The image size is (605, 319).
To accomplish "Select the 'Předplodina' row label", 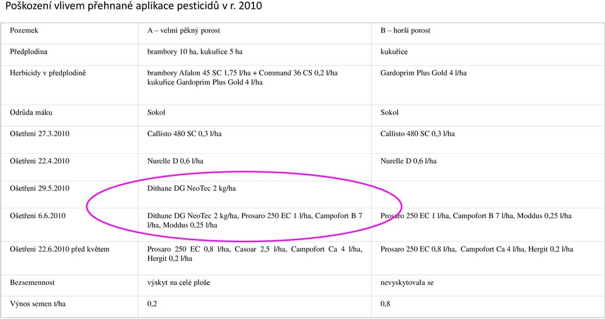I will pos(28,52).
